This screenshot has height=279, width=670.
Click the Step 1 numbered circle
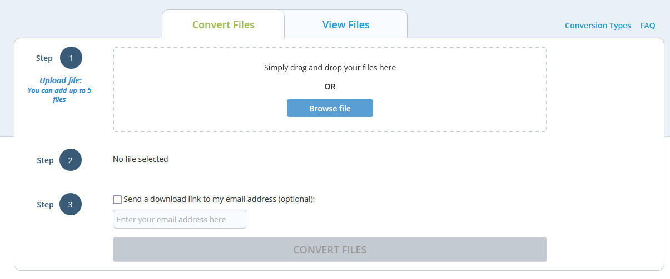(x=71, y=58)
